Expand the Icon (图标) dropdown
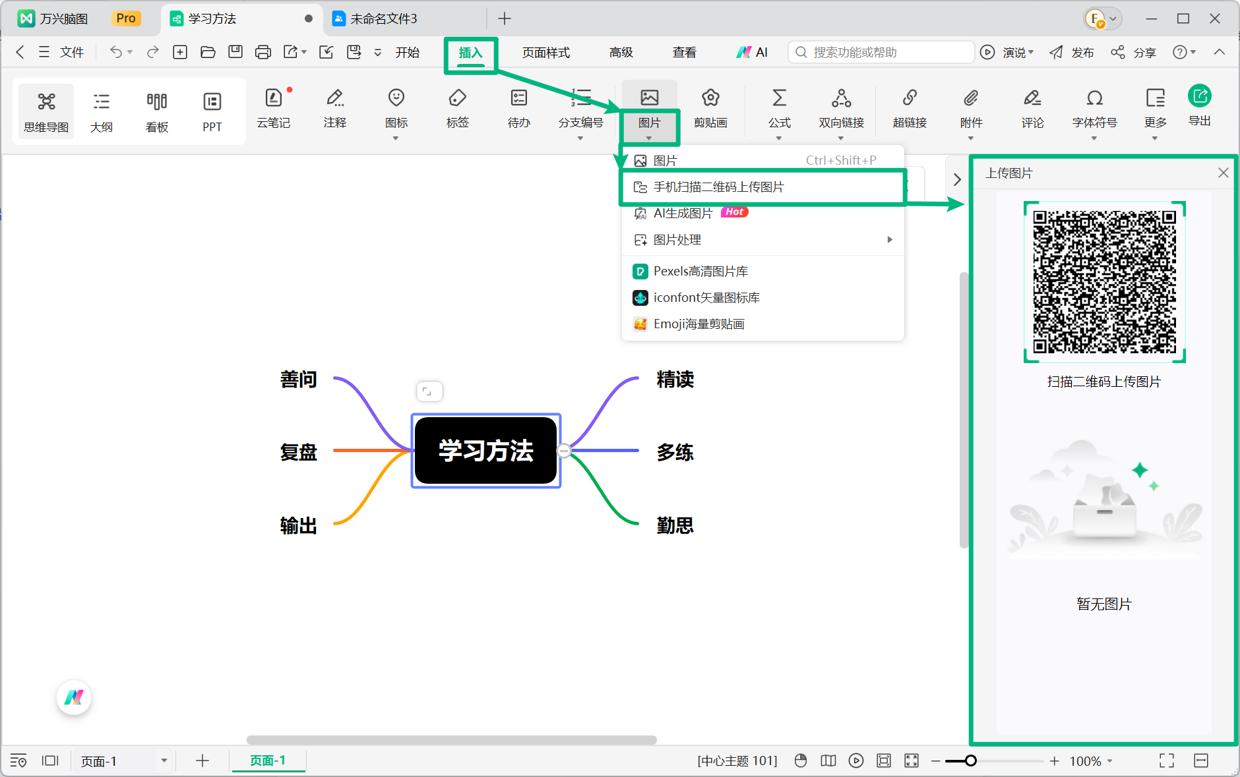 [x=396, y=138]
